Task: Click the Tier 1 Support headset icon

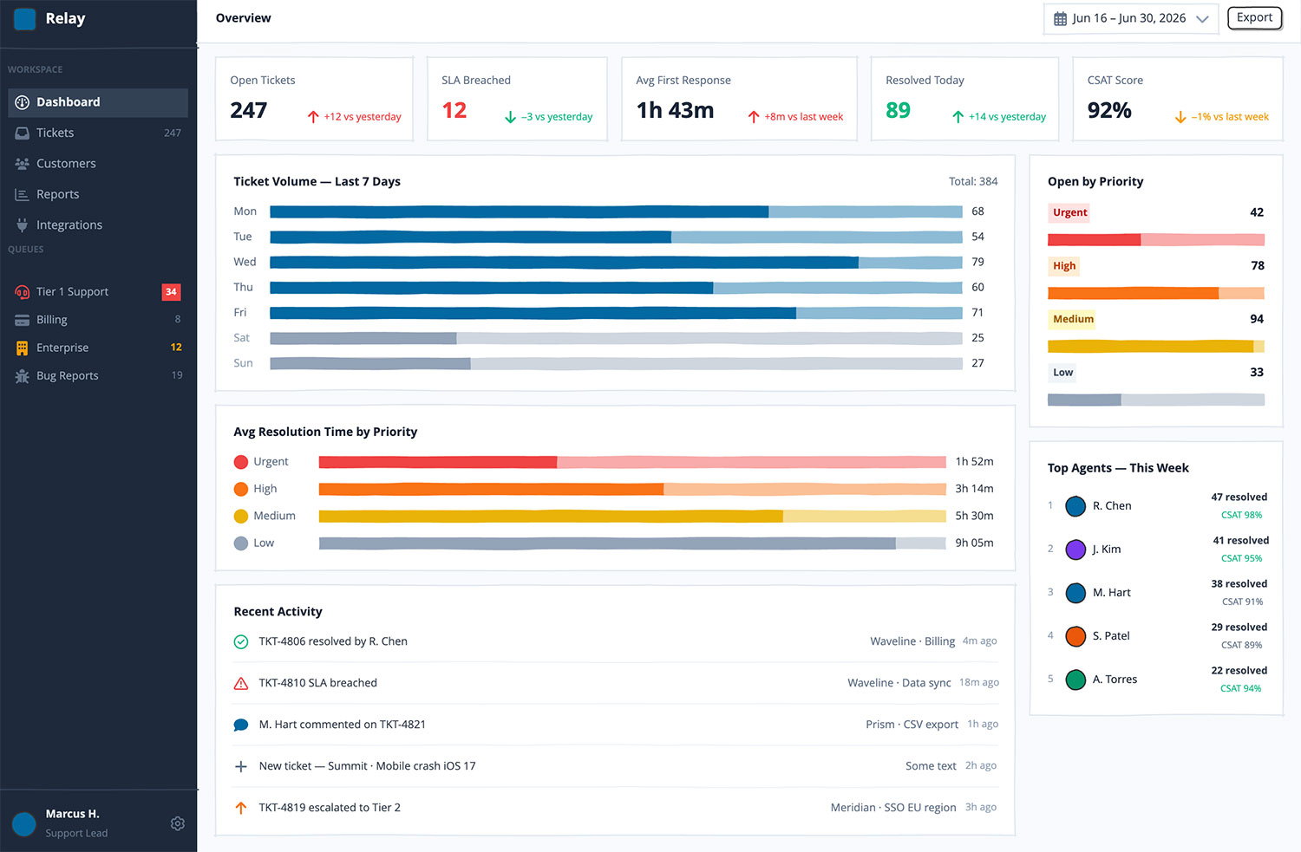Action: click(x=23, y=292)
